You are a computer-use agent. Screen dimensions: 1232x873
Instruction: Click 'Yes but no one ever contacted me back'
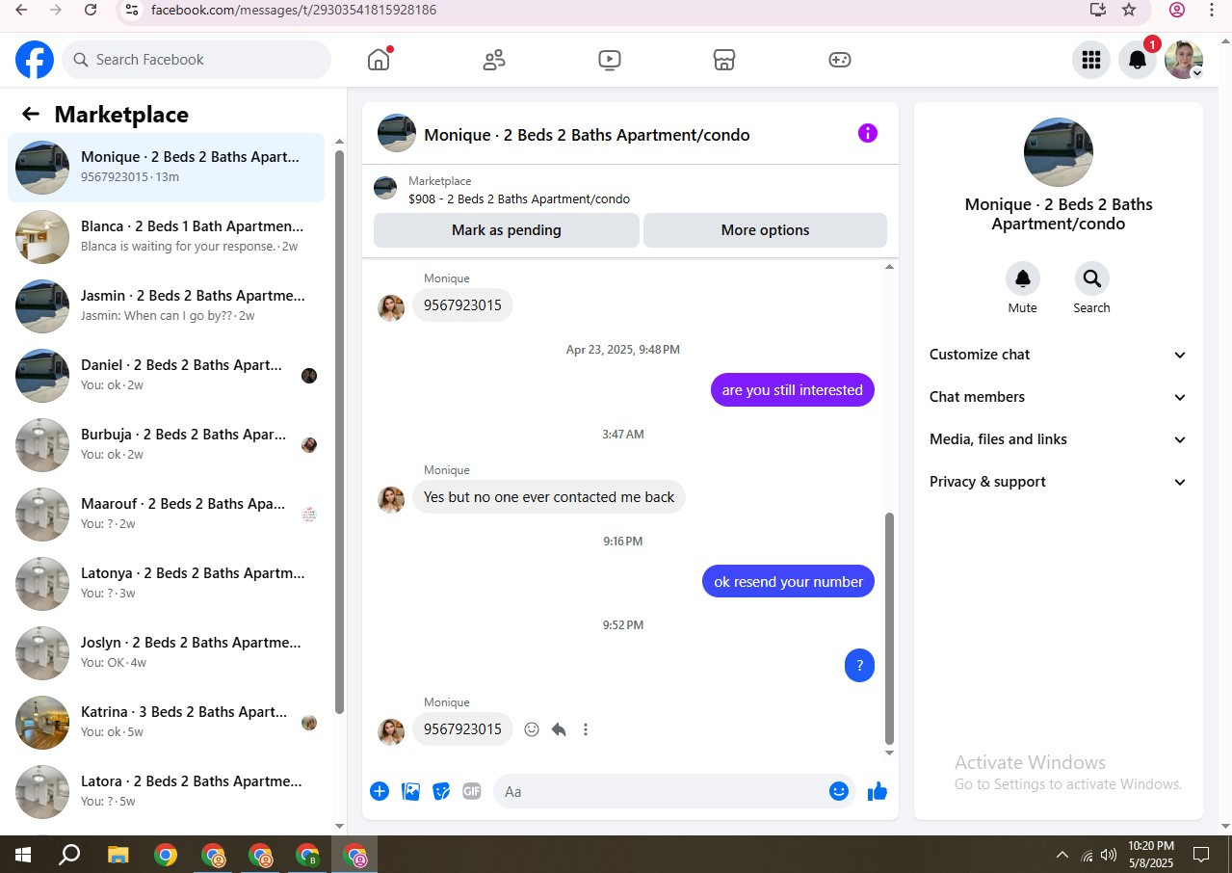click(549, 497)
